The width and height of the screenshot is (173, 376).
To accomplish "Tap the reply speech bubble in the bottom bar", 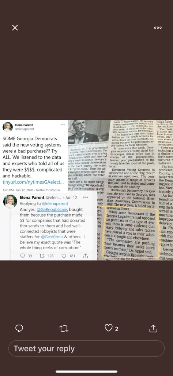I will click(x=19, y=328).
